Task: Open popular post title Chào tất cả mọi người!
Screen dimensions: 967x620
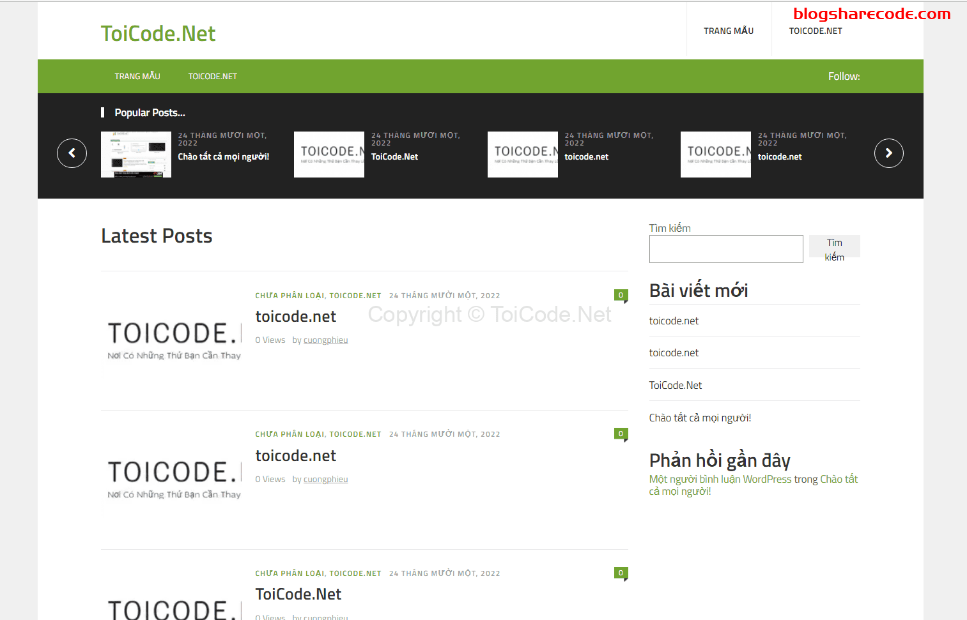Action: [x=224, y=156]
